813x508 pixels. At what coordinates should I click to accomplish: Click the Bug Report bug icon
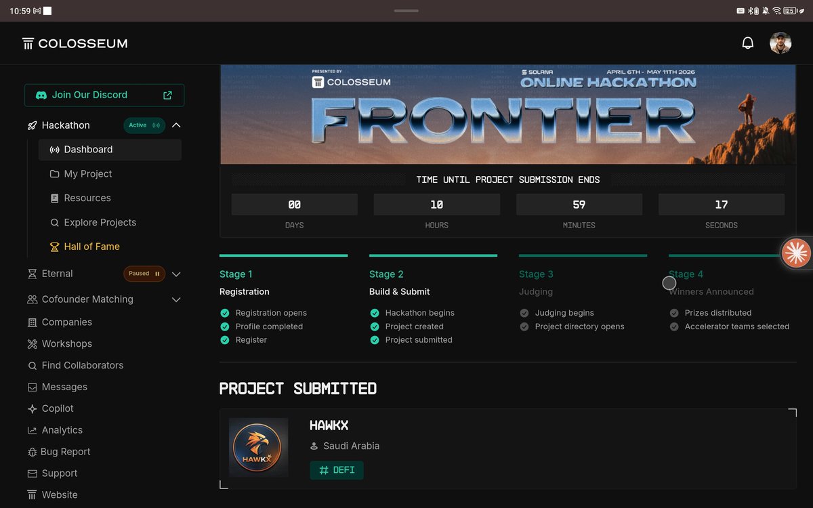tap(32, 452)
